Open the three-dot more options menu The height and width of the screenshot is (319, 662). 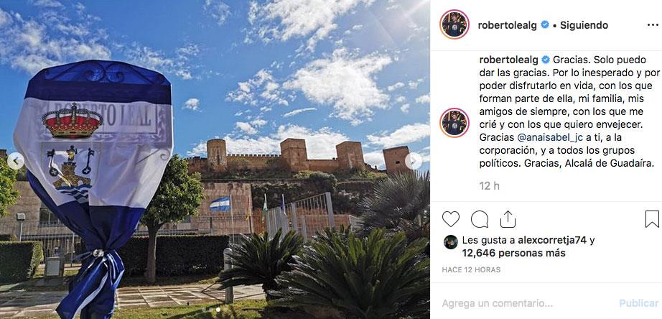[652, 25]
